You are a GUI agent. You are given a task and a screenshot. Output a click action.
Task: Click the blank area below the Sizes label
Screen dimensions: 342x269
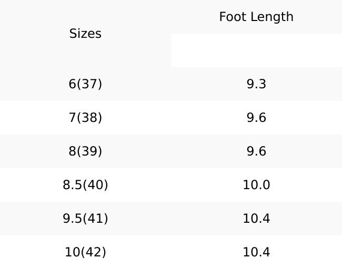pyautogui.click(x=85, y=55)
